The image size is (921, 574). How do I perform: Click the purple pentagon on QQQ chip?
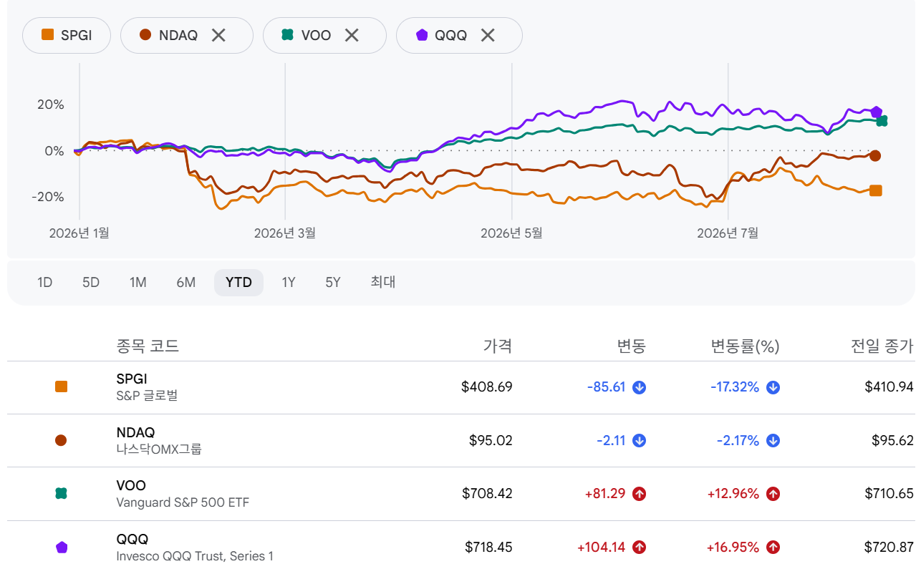(423, 35)
